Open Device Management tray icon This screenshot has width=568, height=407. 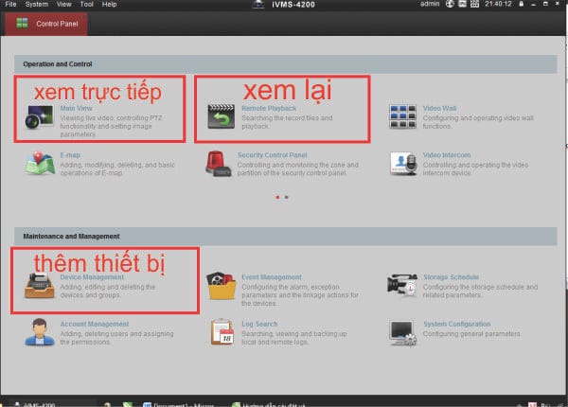[40, 286]
